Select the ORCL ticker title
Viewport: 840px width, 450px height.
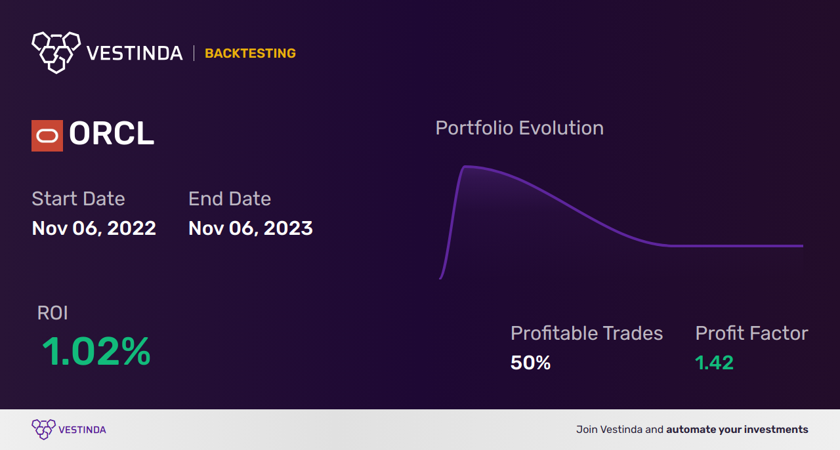(x=112, y=134)
